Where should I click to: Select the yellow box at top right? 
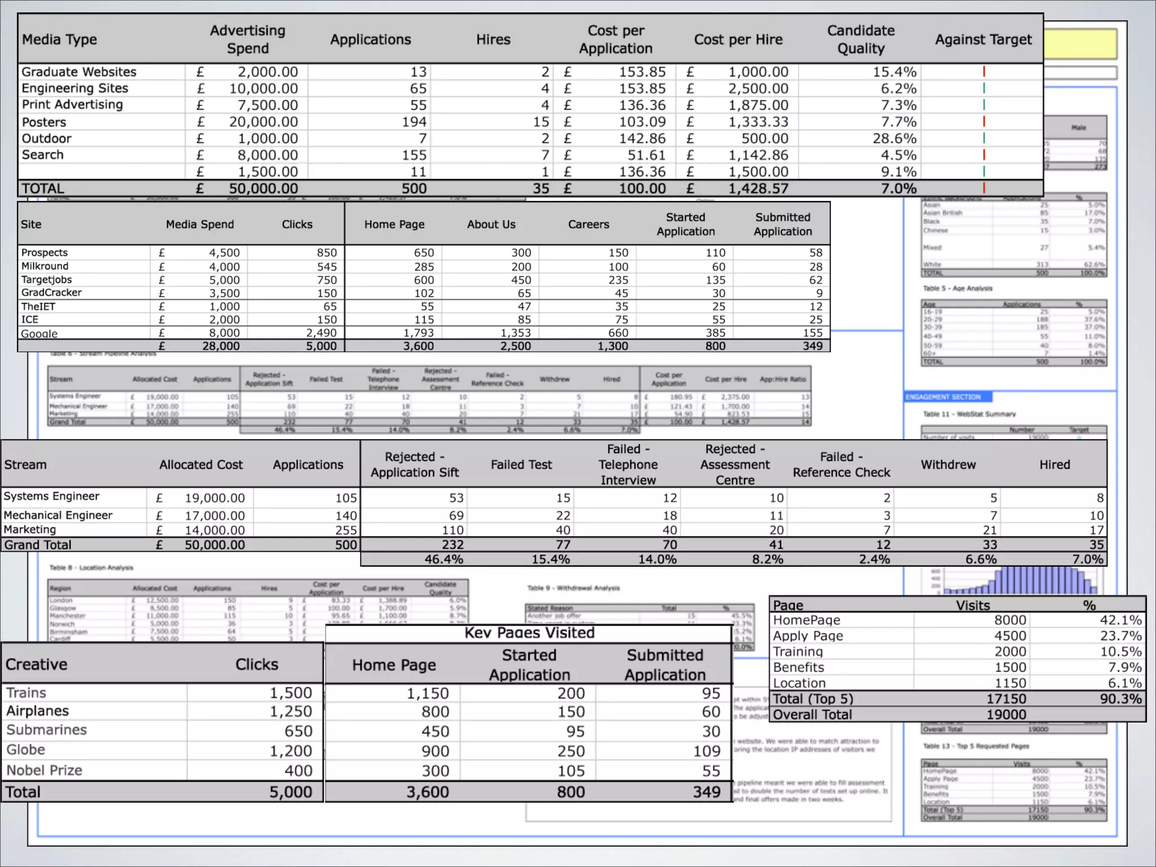[1079, 44]
